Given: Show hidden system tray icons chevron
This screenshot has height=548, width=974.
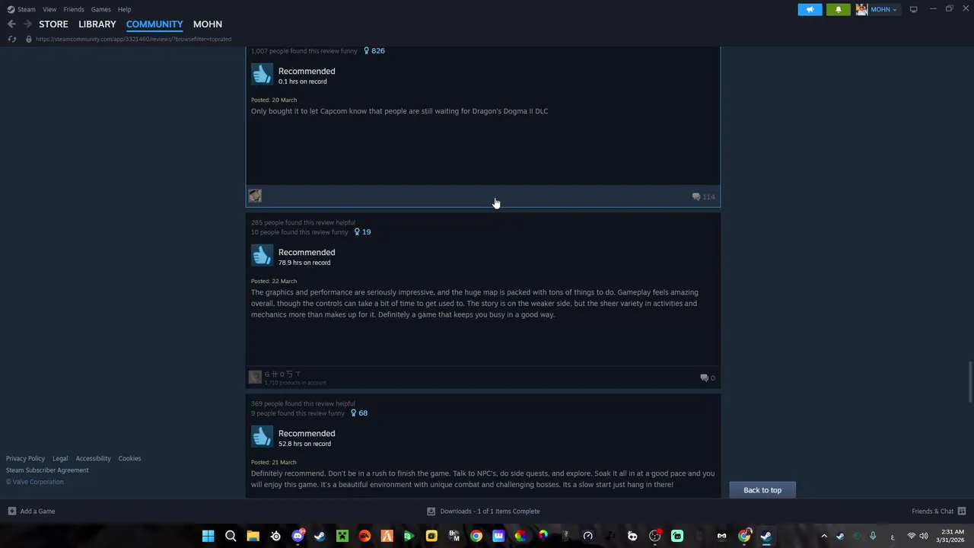Looking at the screenshot, I should [823, 536].
